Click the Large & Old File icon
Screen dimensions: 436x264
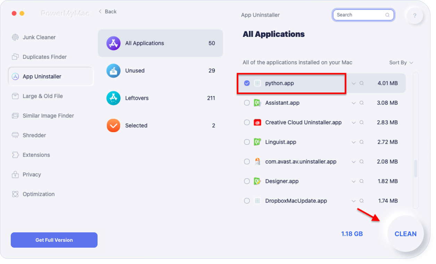15,96
